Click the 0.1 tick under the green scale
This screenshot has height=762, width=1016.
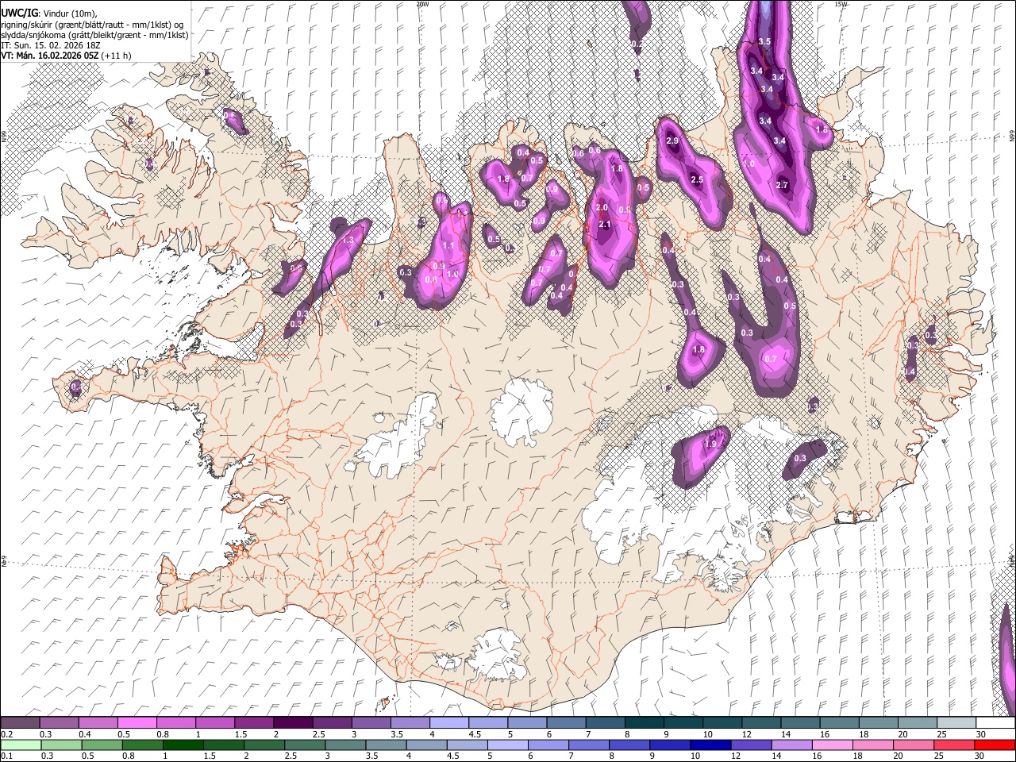pos(6,756)
